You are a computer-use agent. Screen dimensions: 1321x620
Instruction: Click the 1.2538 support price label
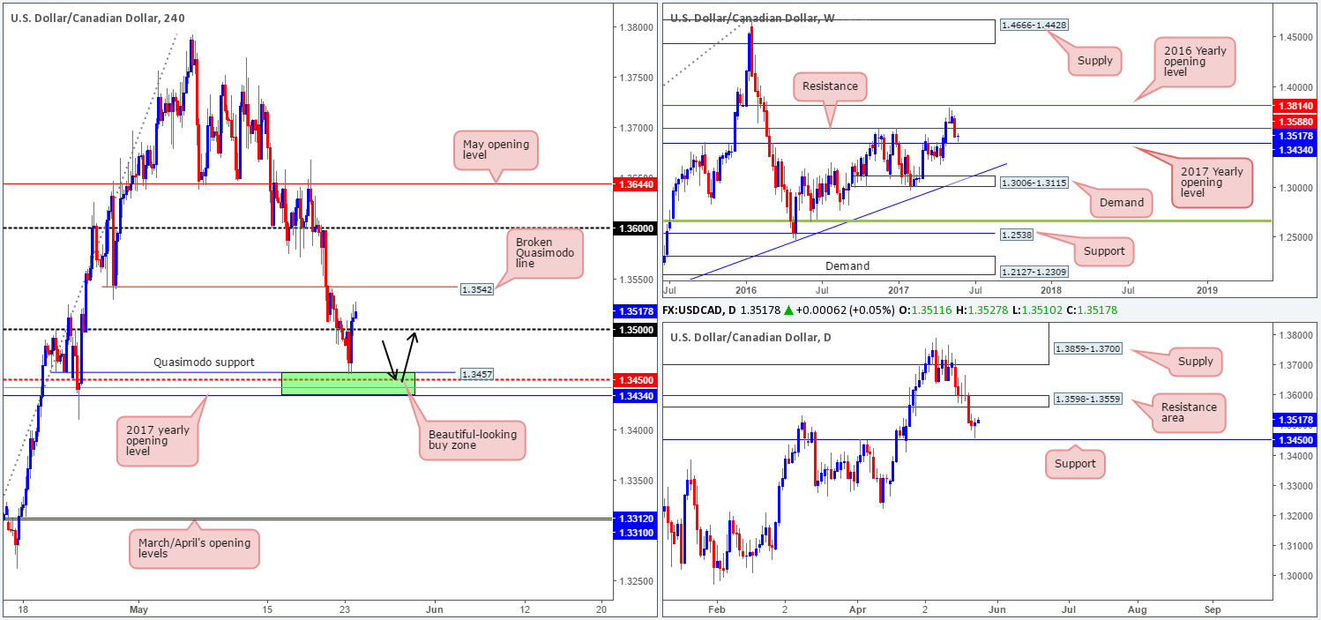[1018, 235]
